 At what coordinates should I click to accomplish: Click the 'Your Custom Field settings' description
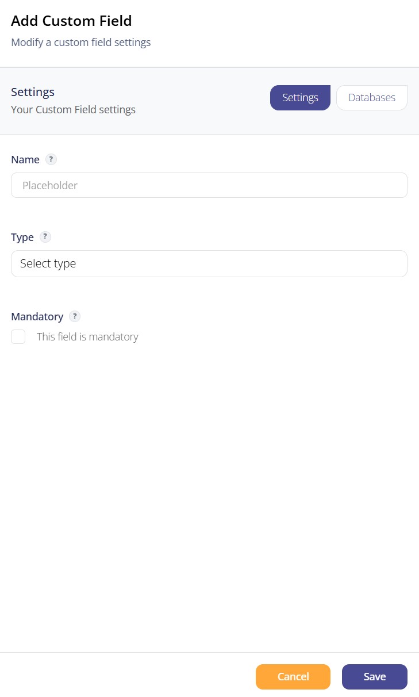[x=74, y=109]
